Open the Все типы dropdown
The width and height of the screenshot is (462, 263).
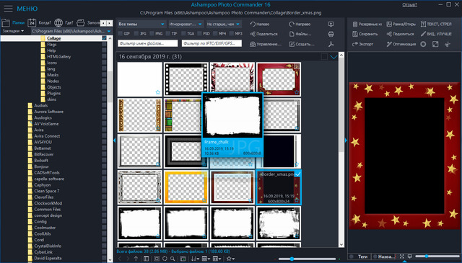(x=141, y=24)
